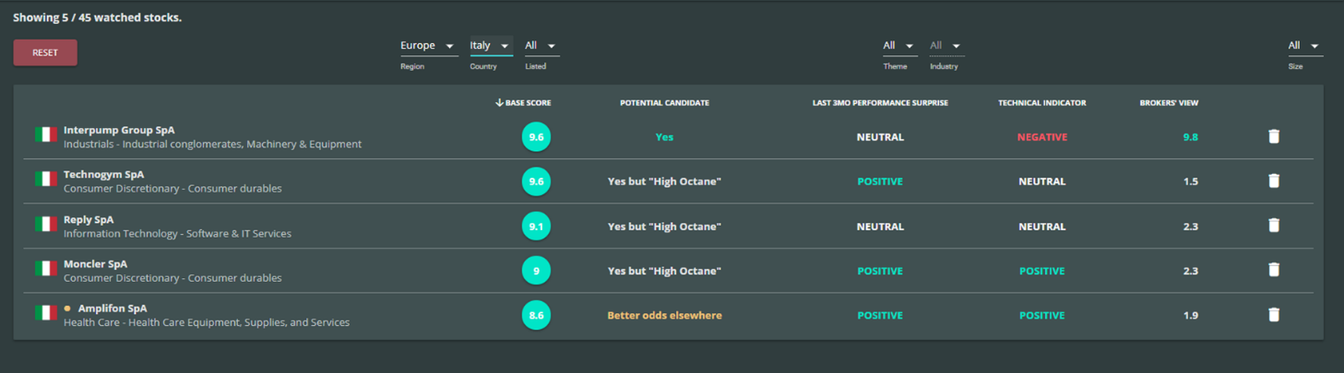Image resolution: width=1344 pixels, height=373 pixels.
Task: Sort by BASE SCORE column header
Action: [523, 103]
